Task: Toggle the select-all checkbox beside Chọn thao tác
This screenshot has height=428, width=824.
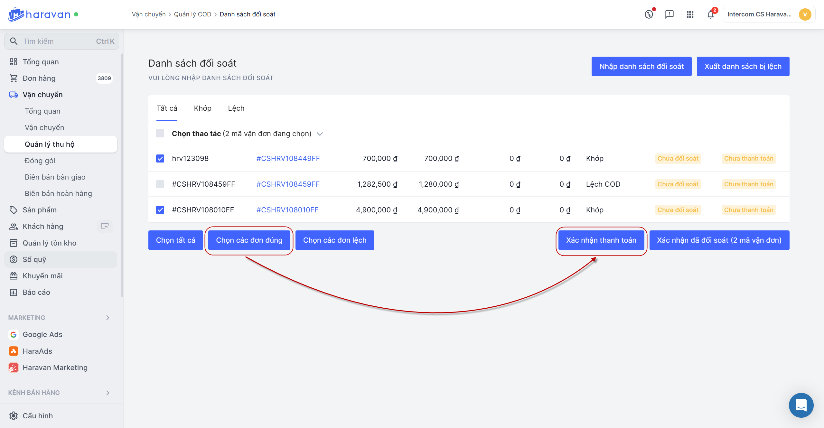Action: pyautogui.click(x=160, y=133)
